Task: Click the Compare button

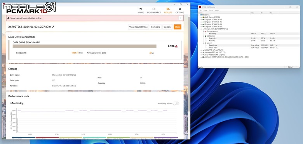Action: 155,27
